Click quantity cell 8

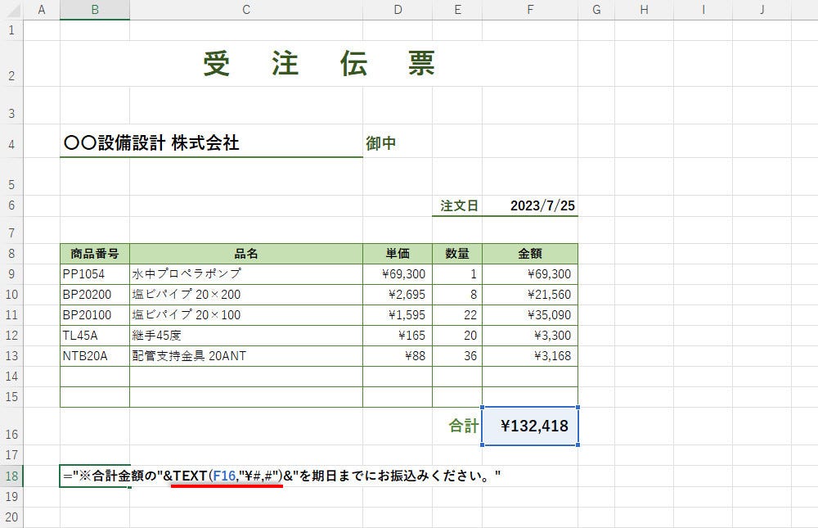tap(457, 295)
